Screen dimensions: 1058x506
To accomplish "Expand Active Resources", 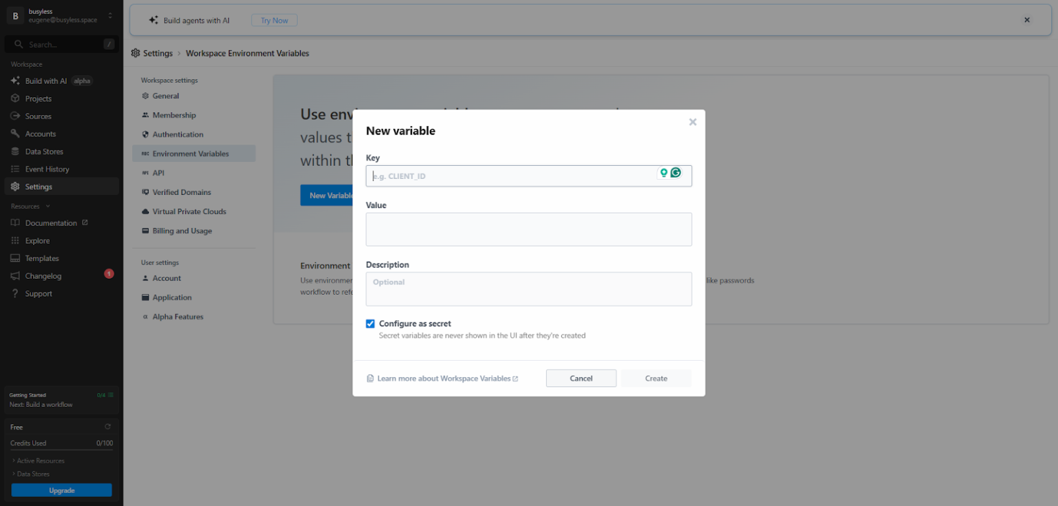I will [39, 461].
